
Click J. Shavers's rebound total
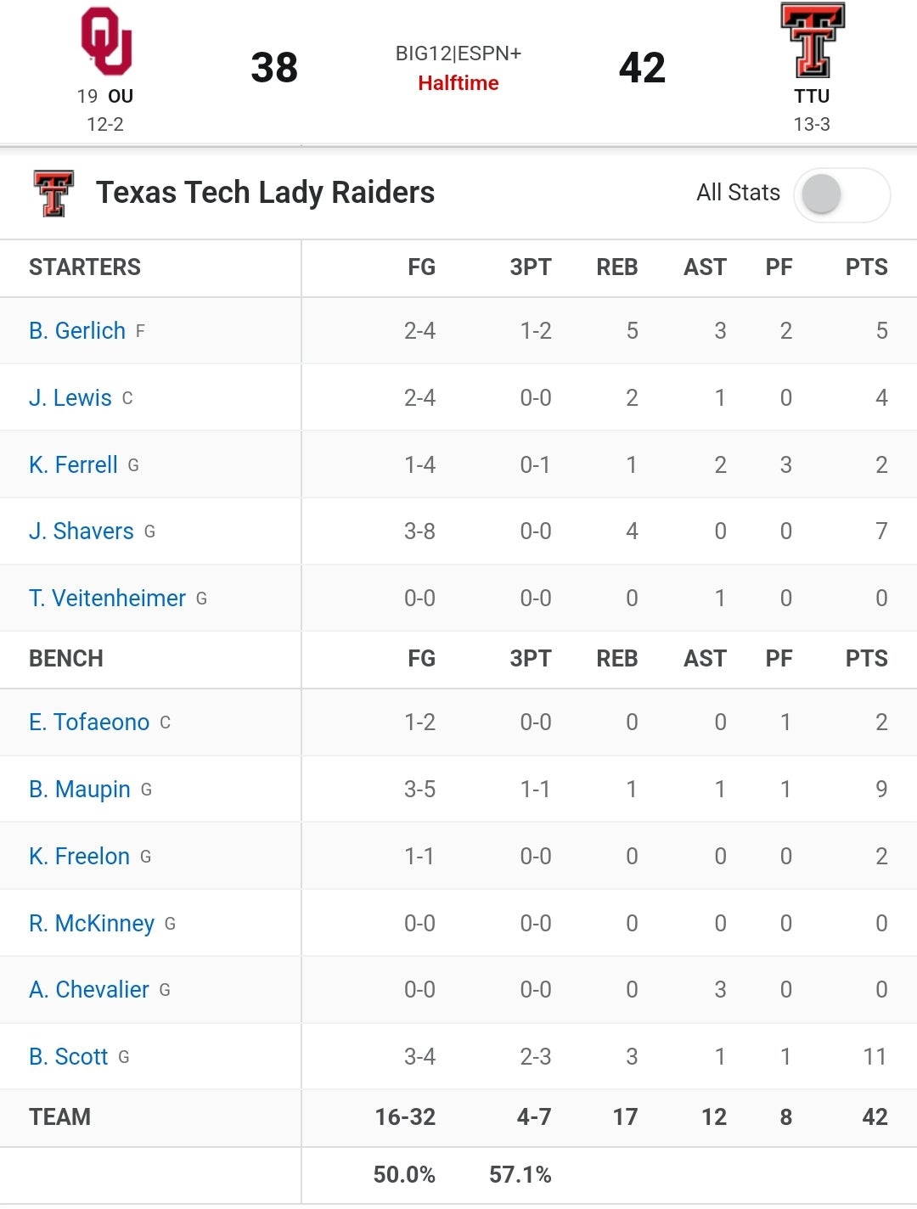pyautogui.click(x=629, y=531)
